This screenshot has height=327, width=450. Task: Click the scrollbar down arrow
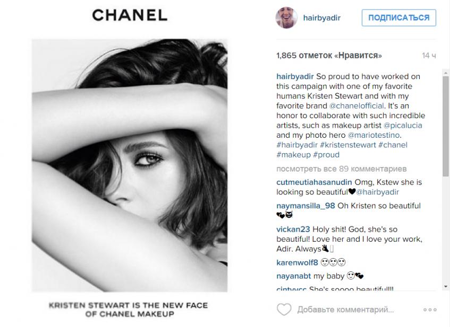(x=445, y=287)
